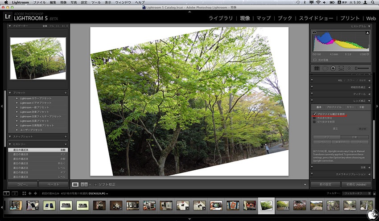Enable the 切り抜きを制限 checkbox
379x221 pixels.
(314, 122)
